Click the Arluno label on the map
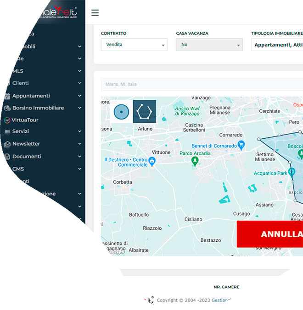Viewport: 303px width, 310px height. click(x=145, y=129)
